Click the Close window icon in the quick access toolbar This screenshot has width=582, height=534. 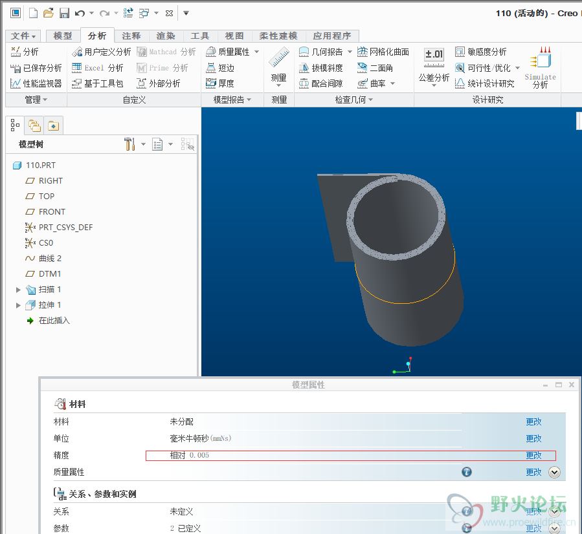(x=169, y=14)
